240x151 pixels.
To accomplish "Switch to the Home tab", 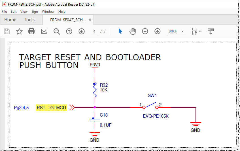I will coord(10,20).
